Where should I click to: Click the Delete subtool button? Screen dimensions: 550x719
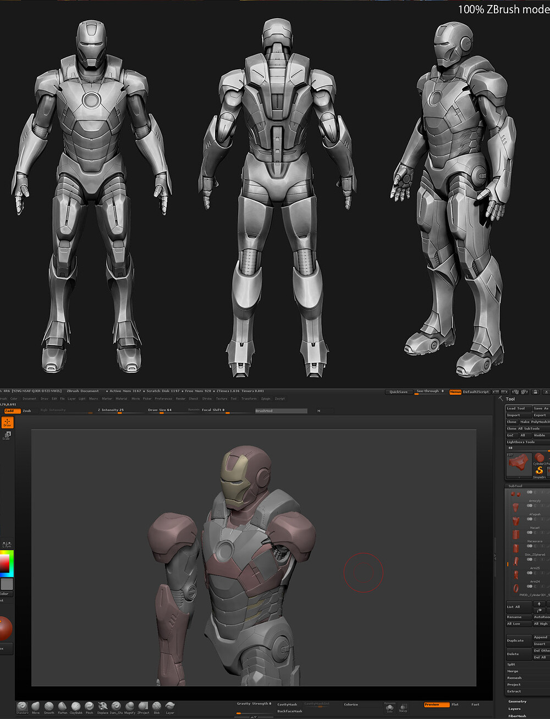tap(518, 654)
